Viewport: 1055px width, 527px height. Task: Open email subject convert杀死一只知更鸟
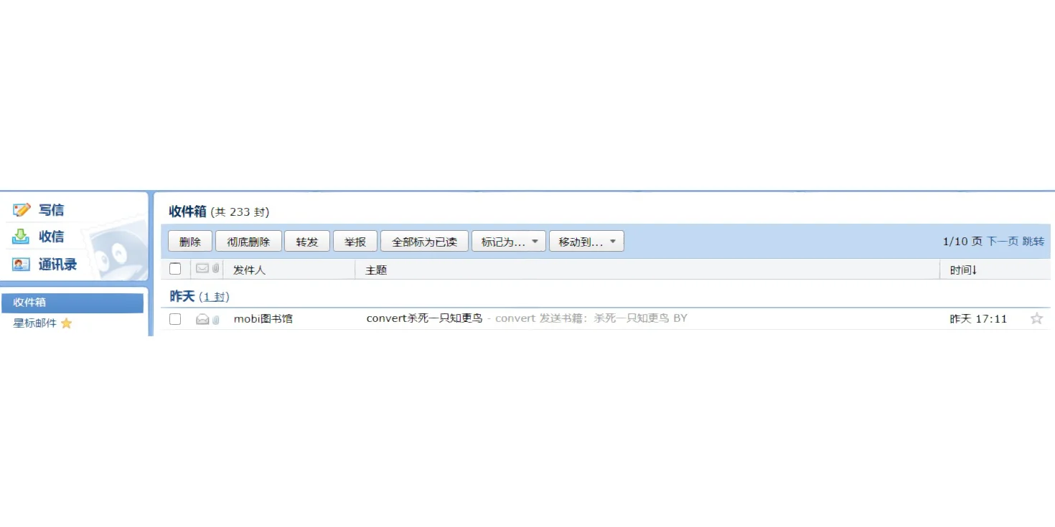[424, 318]
